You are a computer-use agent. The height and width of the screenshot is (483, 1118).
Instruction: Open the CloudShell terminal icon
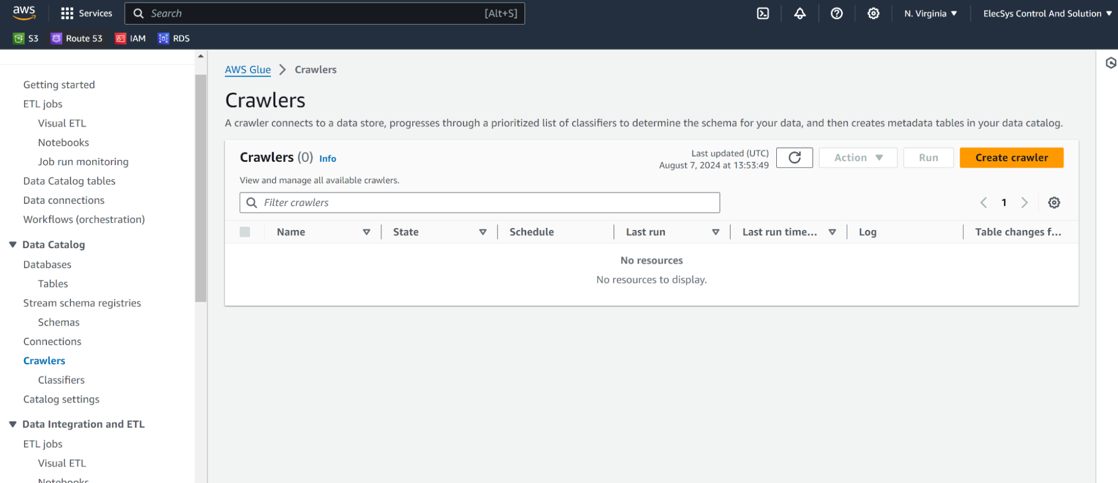pyautogui.click(x=763, y=13)
